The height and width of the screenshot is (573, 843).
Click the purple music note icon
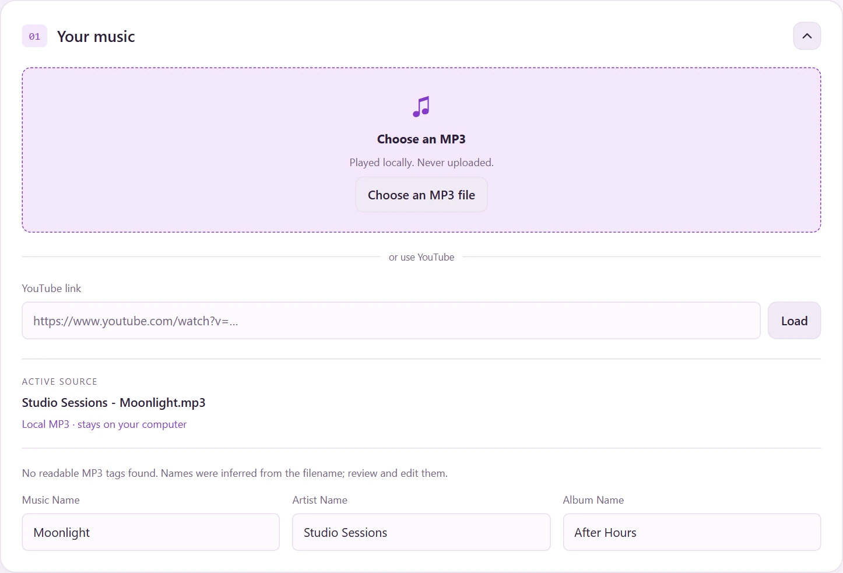coord(421,107)
